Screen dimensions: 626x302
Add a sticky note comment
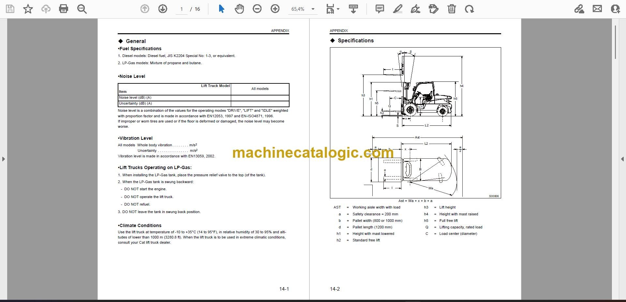click(380, 9)
